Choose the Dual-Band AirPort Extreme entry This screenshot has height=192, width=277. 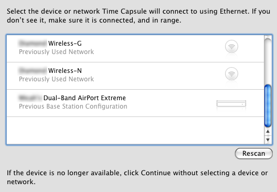coord(135,103)
